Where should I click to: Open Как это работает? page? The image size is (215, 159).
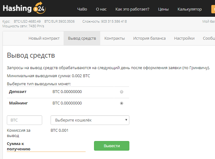click(132, 9)
